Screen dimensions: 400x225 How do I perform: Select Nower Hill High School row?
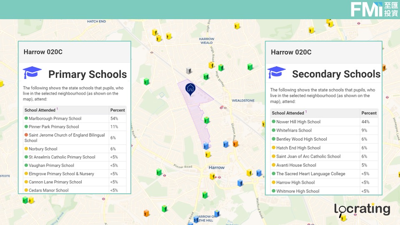[298, 122]
